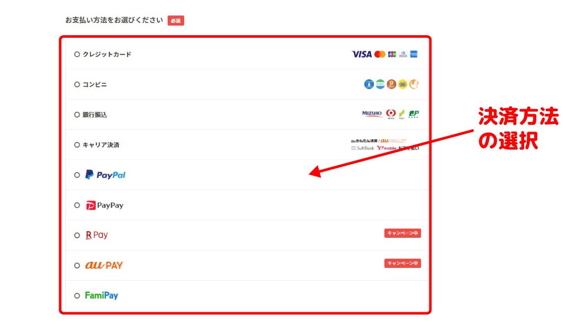Click the キャンペーン中 badge beside au PAY
This screenshot has height=324, width=566.
(x=402, y=263)
